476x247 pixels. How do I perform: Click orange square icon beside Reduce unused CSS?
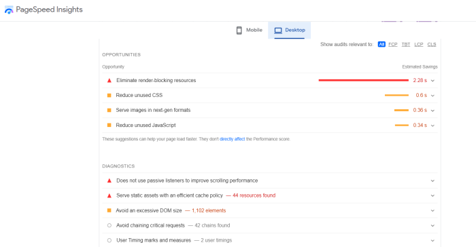point(109,96)
